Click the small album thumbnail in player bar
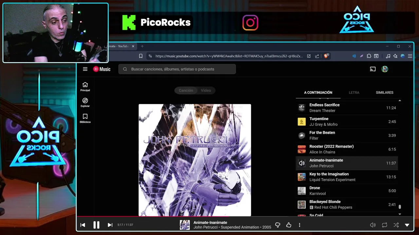The height and width of the screenshot is (235, 419). [x=185, y=225]
